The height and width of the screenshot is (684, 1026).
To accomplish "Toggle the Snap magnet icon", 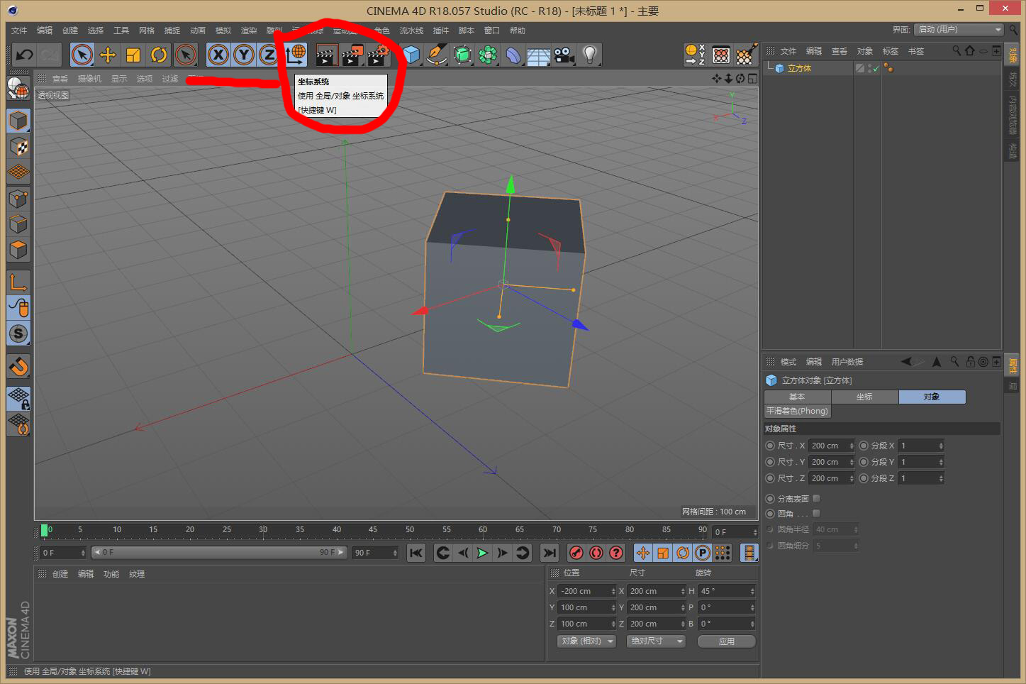I will 18,366.
